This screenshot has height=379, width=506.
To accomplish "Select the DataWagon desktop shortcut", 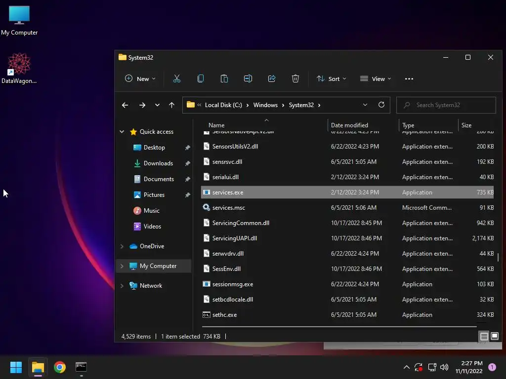I will click(19, 68).
